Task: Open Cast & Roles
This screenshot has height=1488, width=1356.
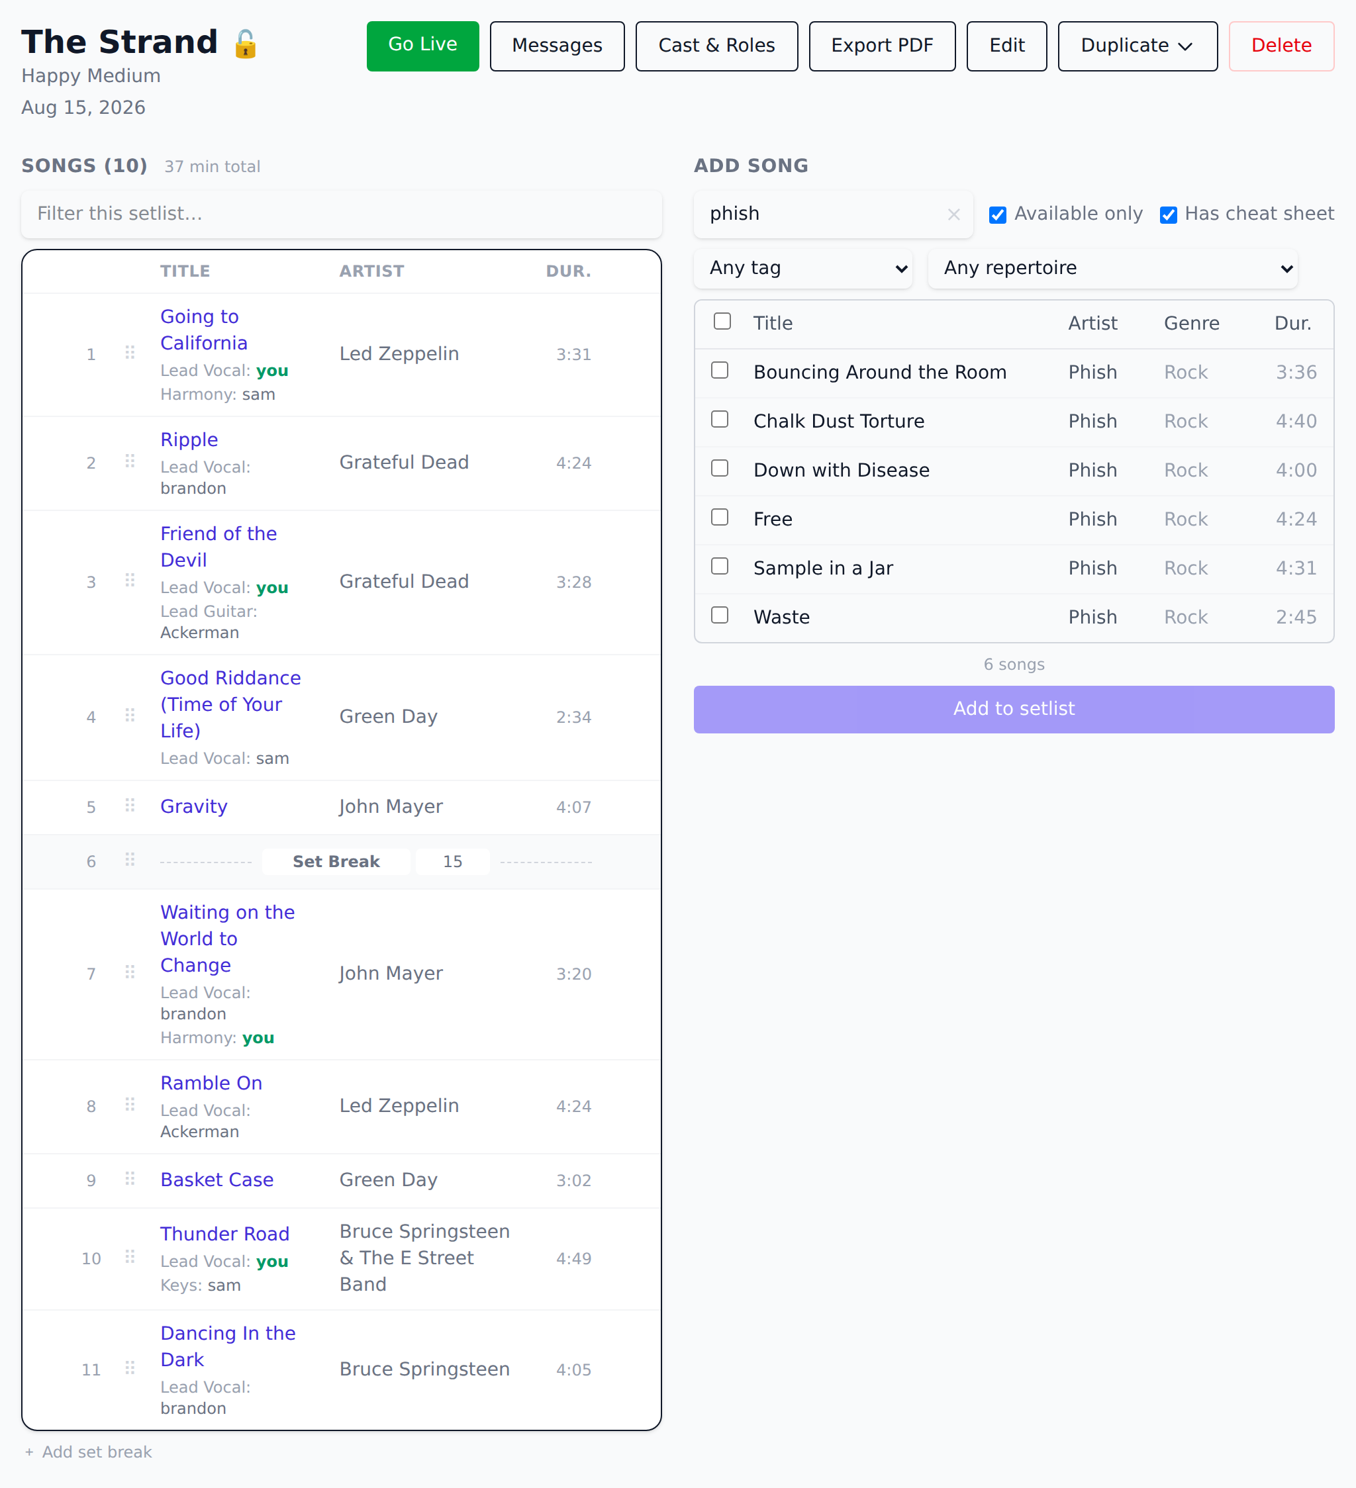Action: coord(716,46)
